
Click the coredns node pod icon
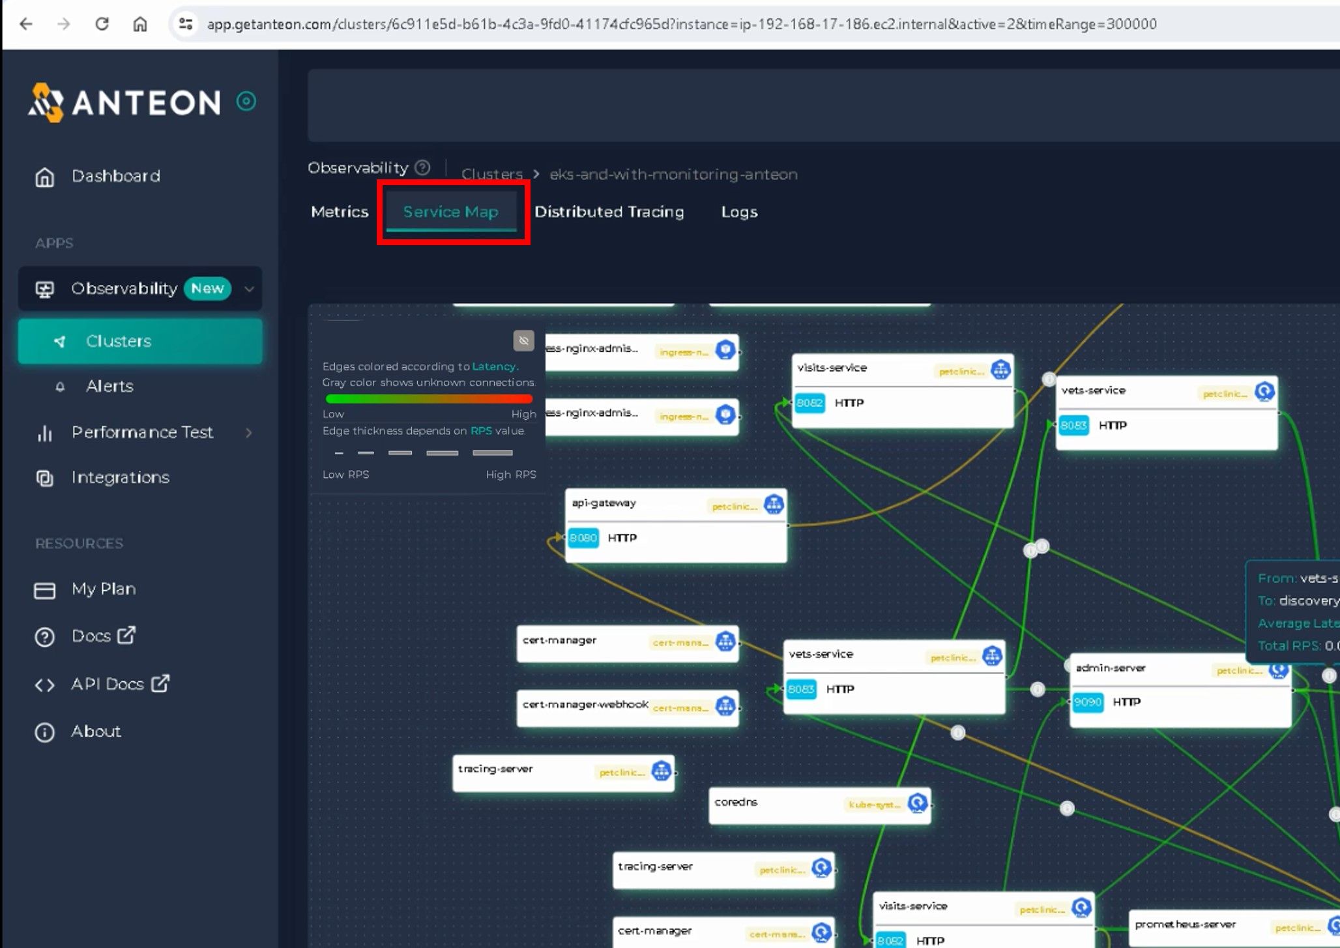pos(917,803)
